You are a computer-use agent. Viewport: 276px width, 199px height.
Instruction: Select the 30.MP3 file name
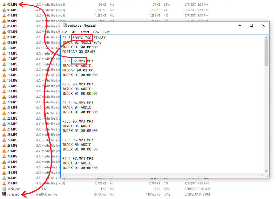pyautogui.click(x=12, y=156)
